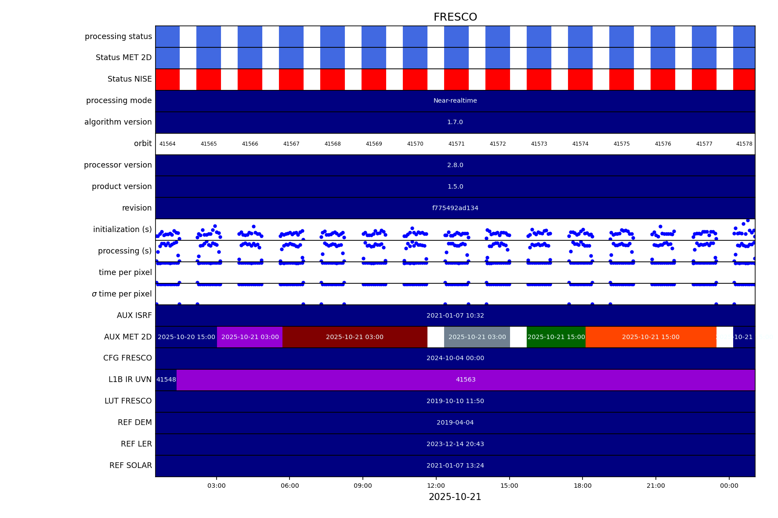
Task: Select algorithm version 1.7.0 text
Action: pyautogui.click(x=455, y=122)
